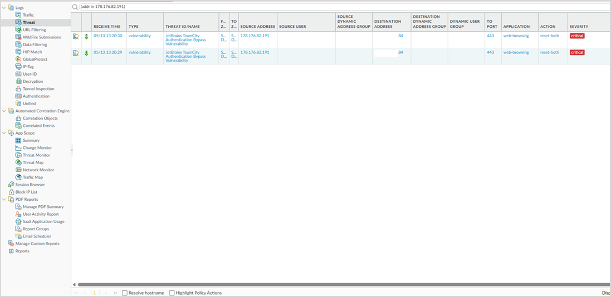The height and width of the screenshot is (297, 611).
Task: Click the WildFire Submissions icon
Action: point(18,37)
